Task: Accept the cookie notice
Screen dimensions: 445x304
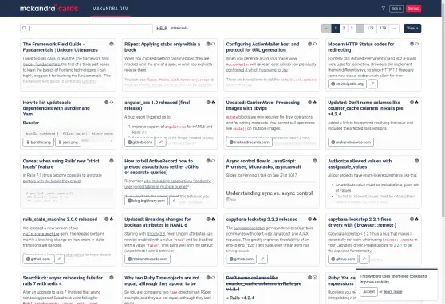Action: point(368,291)
